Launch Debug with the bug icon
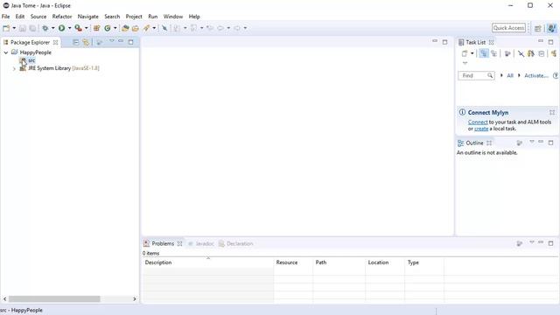The image size is (560, 315). point(45,28)
